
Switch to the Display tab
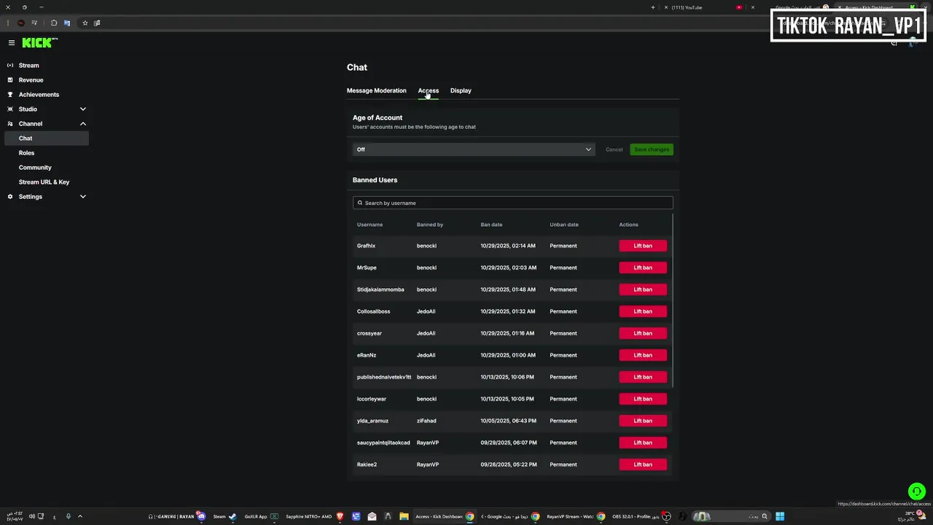click(x=461, y=90)
